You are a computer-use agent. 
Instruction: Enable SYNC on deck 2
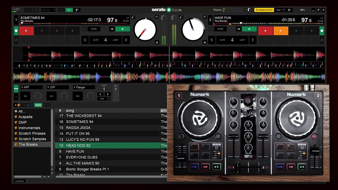[220, 29]
